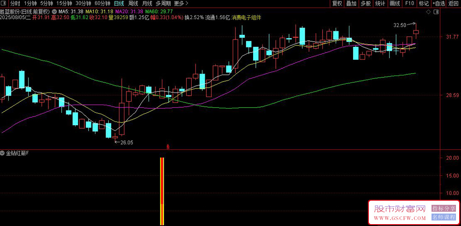Expand the 金钻红箭F indicator dropdown

3,153
